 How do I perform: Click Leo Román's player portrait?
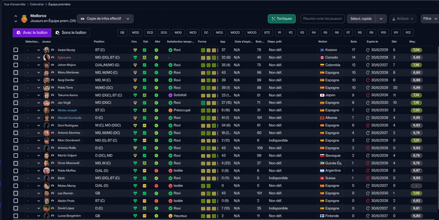point(47,193)
